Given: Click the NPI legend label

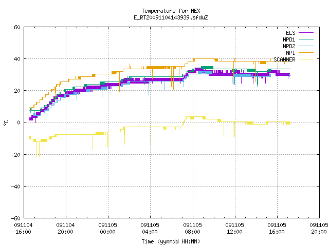Looking at the screenshot, I should point(290,53).
